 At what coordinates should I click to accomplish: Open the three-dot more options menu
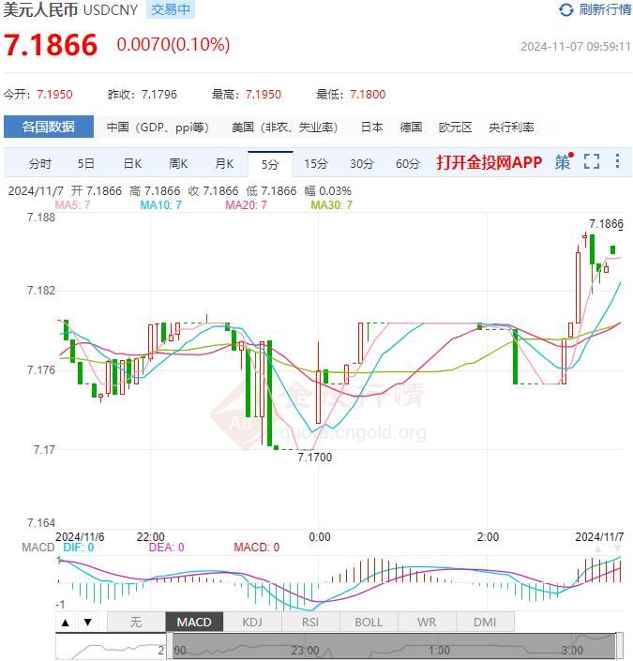pyautogui.click(x=617, y=161)
